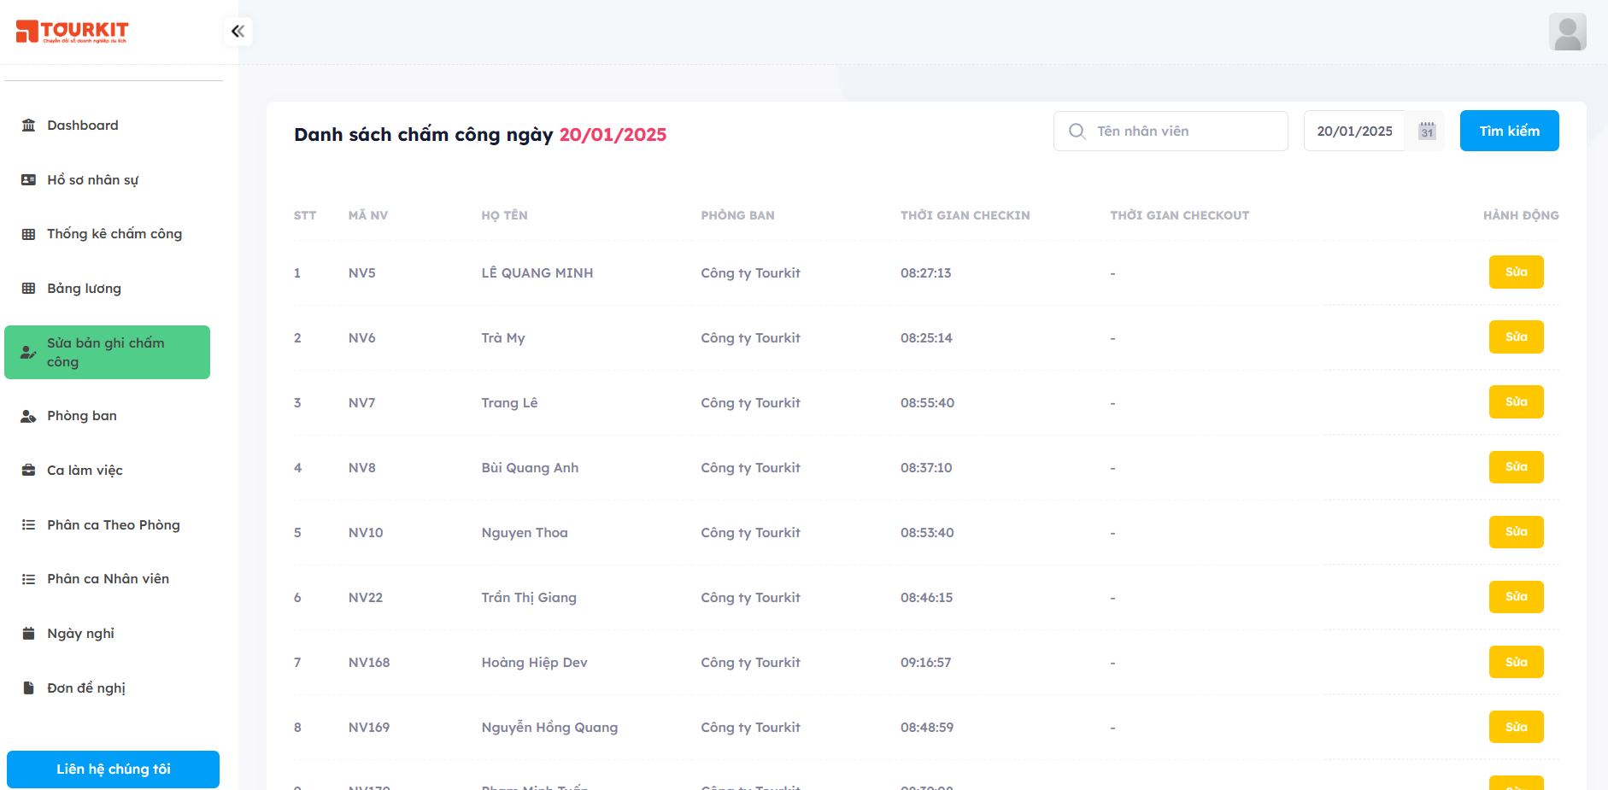The width and height of the screenshot is (1608, 790).
Task: Select Phân ca Nhân viên menu item
Action: 108,579
